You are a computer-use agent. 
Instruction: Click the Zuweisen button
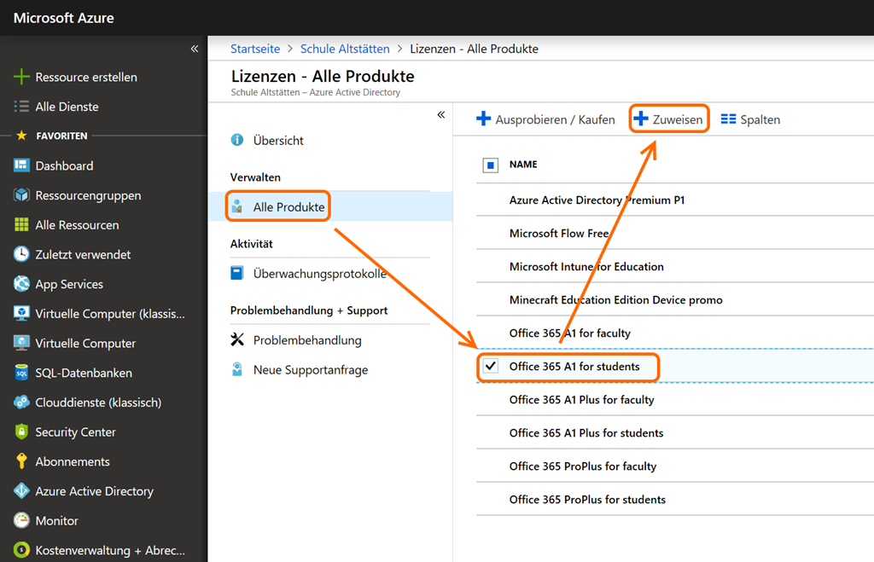[x=669, y=119]
